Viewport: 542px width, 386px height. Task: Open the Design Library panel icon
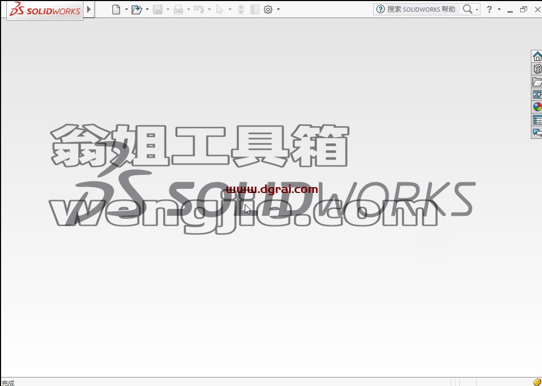point(537,69)
